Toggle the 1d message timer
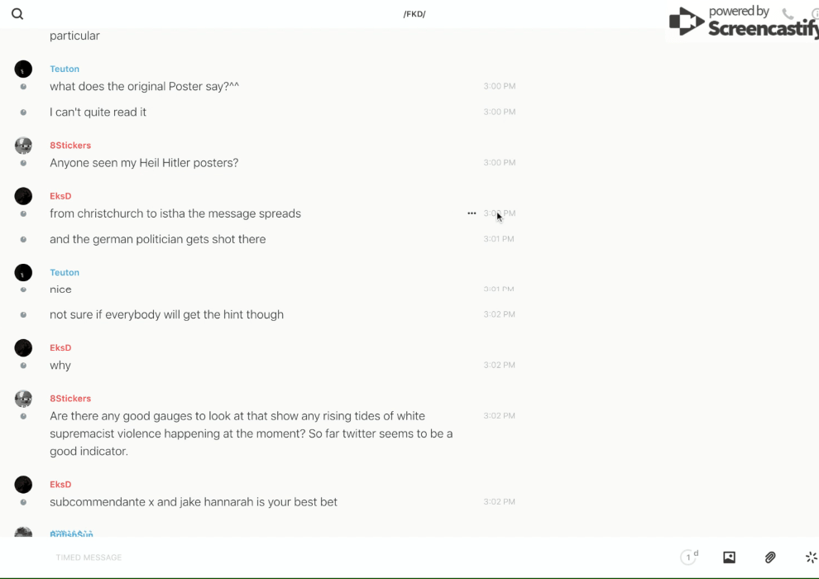This screenshot has width=819, height=579. coord(689,557)
